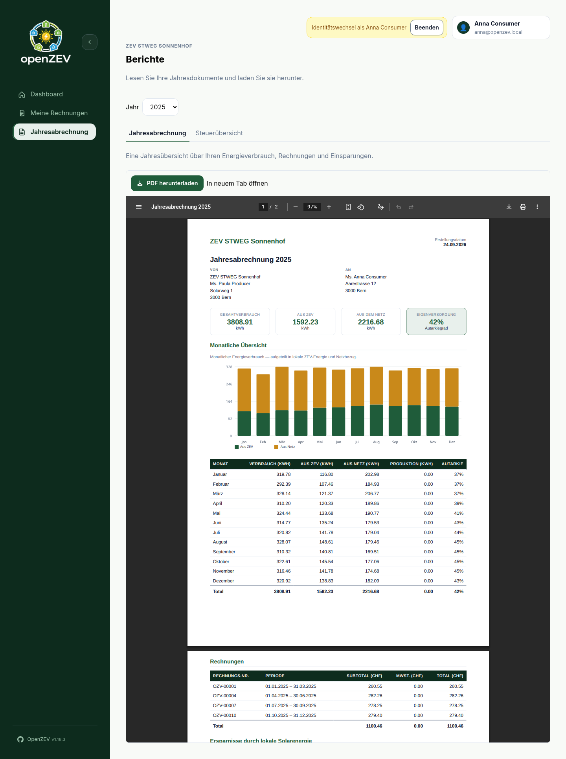Screen dimensions: 566x759
Task: Click the Juli row autarkie 44%
Action: [x=459, y=532]
